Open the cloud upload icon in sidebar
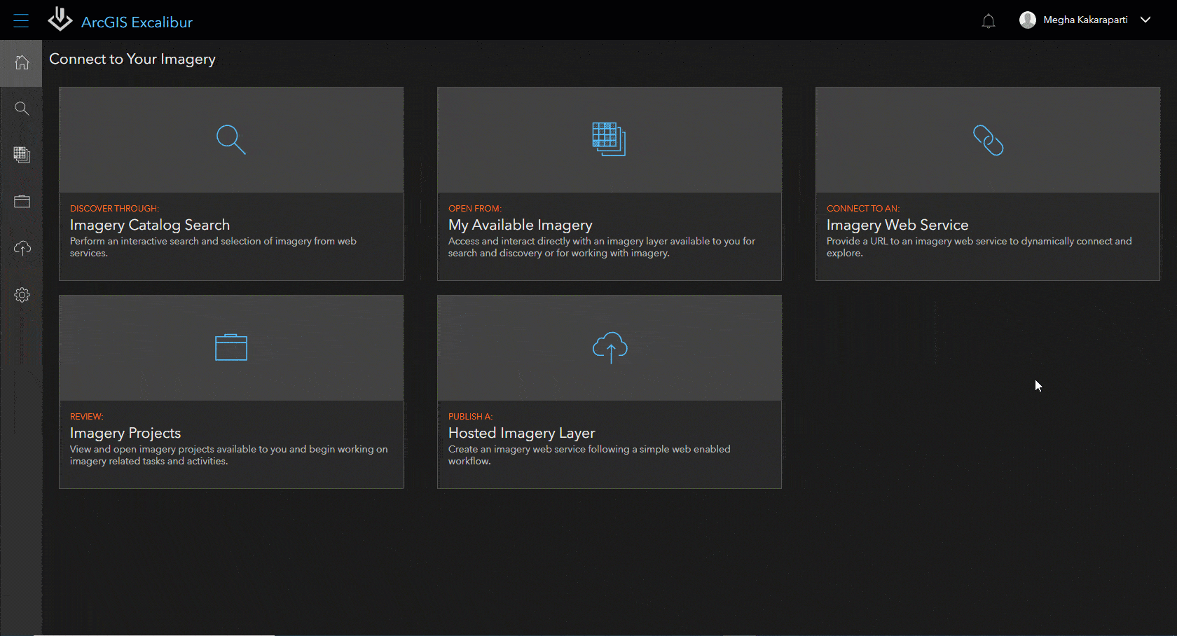The width and height of the screenshot is (1177, 636). (x=22, y=248)
